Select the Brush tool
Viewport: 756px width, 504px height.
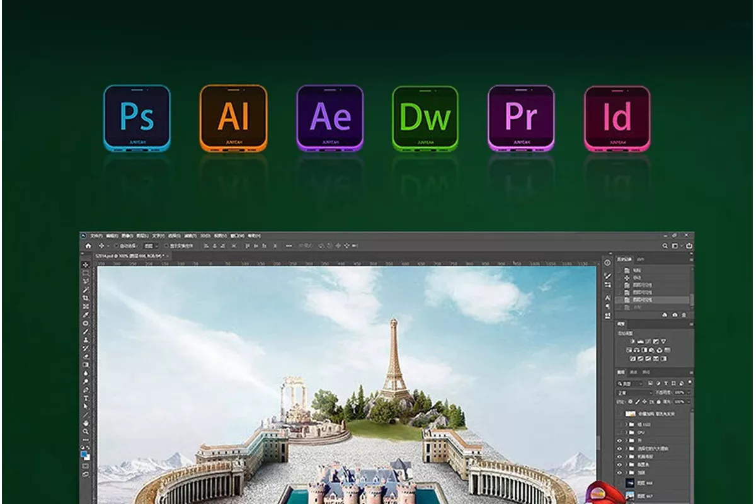click(x=86, y=331)
